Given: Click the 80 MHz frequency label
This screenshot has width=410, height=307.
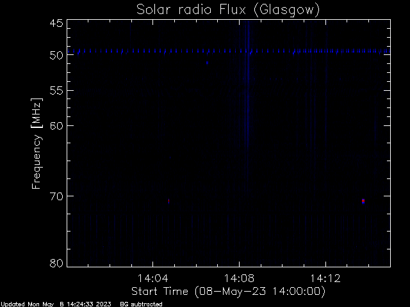Looking at the screenshot, I should [56, 263].
